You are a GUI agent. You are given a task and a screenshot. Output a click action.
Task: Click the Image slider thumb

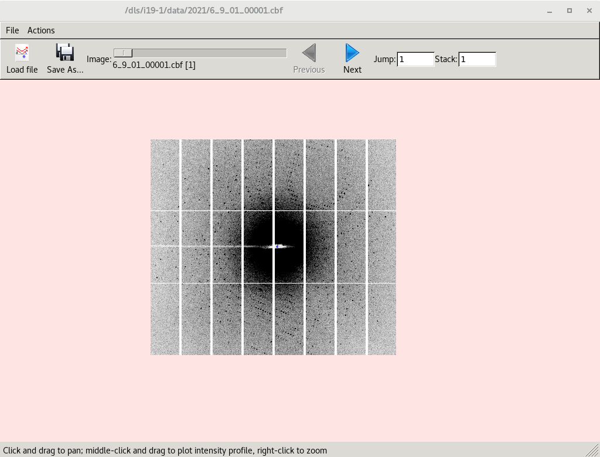click(123, 52)
